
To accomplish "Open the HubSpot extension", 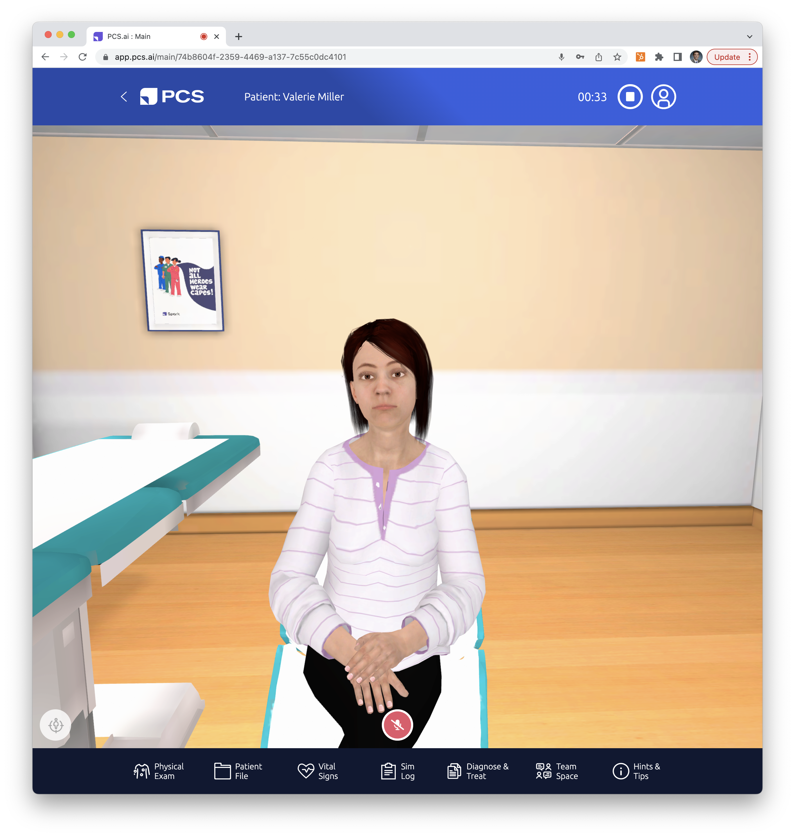I will (x=640, y=57).
